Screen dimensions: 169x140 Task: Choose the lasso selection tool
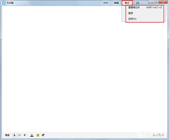20,135
